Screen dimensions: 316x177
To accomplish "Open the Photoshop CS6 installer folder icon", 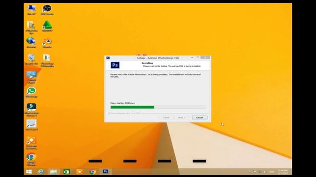I will (47, 60).
